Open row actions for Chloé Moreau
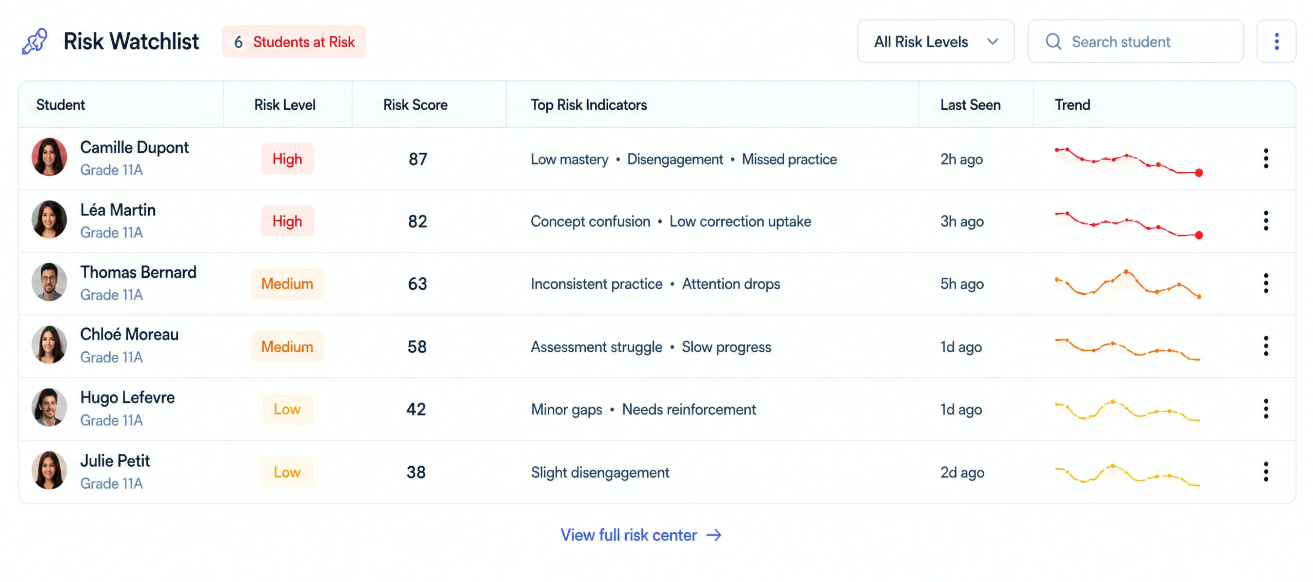The height and width of the screenshot is (582, 1313). pos(1266,346)
